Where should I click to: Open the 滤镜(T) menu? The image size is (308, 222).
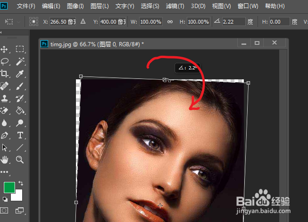pos(175,6)
